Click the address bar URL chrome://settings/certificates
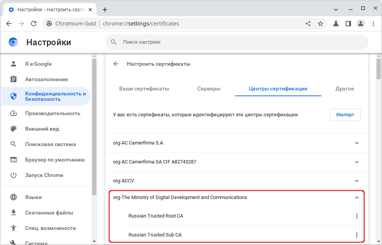The height and width of the screenshot is (245, 382). pos(141,24)
